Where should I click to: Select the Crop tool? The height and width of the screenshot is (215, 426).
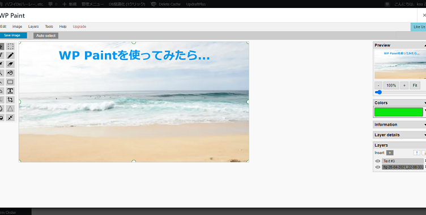click(x=10, y=100)
